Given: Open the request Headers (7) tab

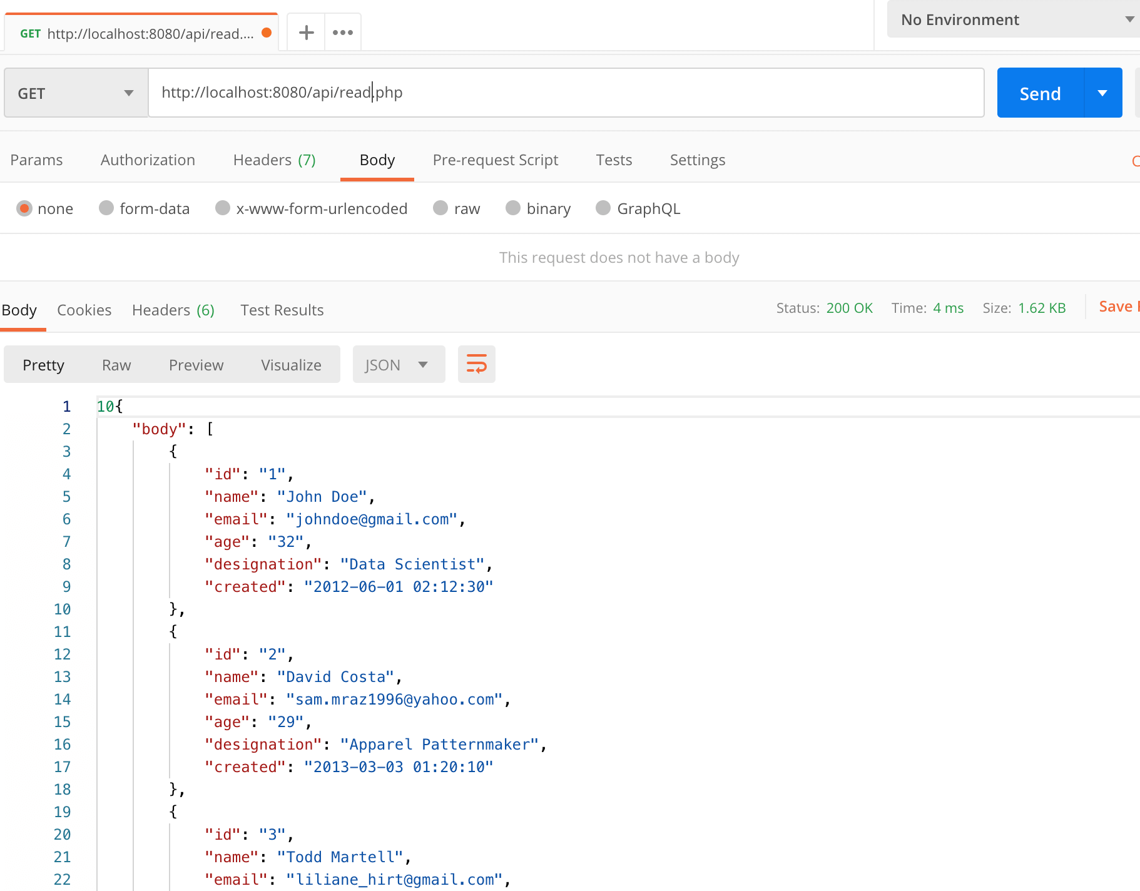Looking at the screenshot, I should coord(274,160).
